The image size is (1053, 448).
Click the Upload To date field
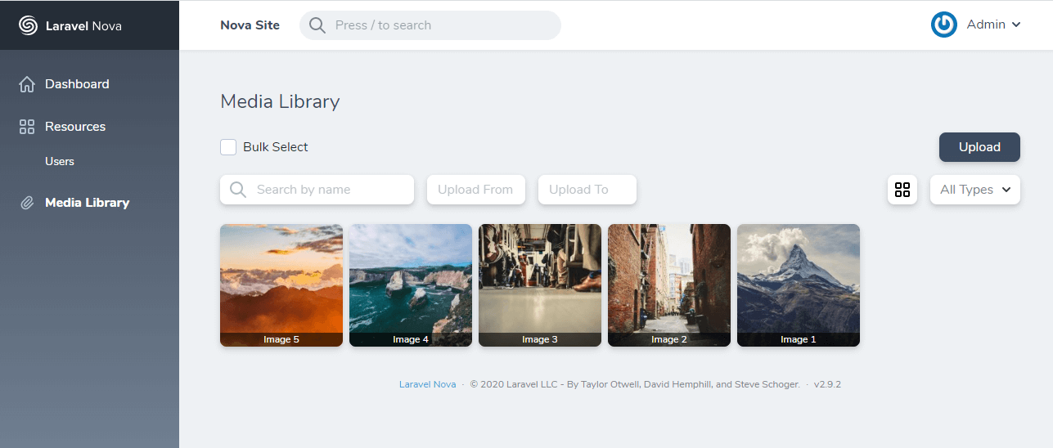(587, 190)
